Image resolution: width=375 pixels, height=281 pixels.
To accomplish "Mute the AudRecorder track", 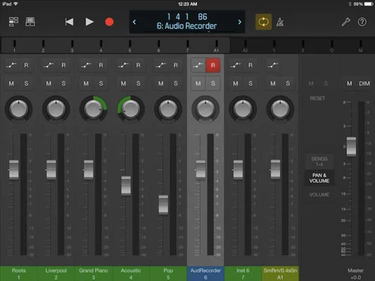I will [x=198, y=84].
